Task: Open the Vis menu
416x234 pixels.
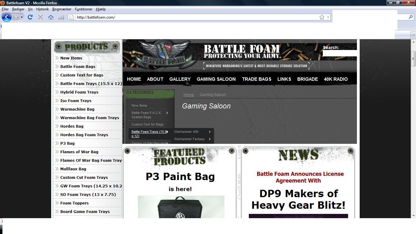Action: click(x=30, y=9)
